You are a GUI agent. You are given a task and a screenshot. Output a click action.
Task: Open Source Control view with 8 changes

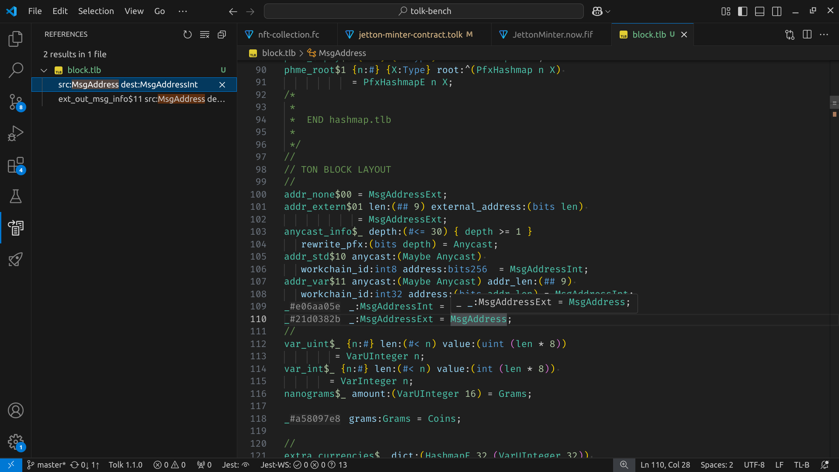(16, 102)
